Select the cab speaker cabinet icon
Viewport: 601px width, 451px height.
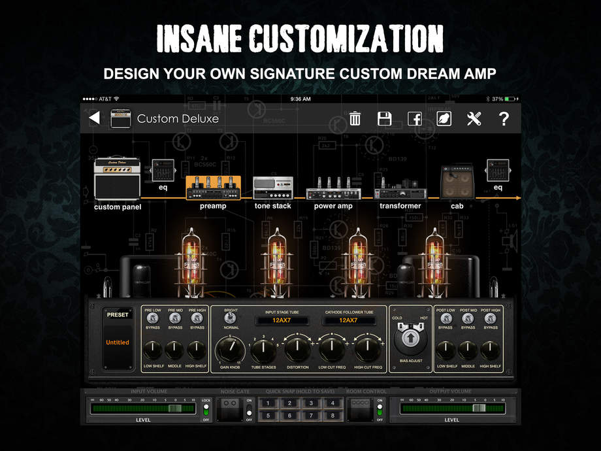tap(457, 182)
